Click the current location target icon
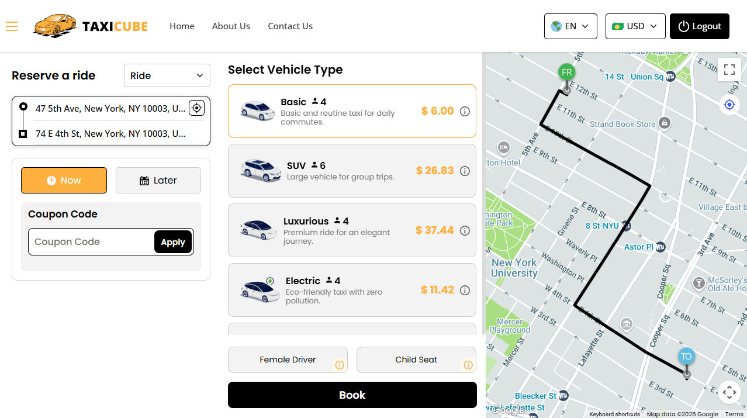Viewport: 747px width, 418px height. tap(196, 108)
